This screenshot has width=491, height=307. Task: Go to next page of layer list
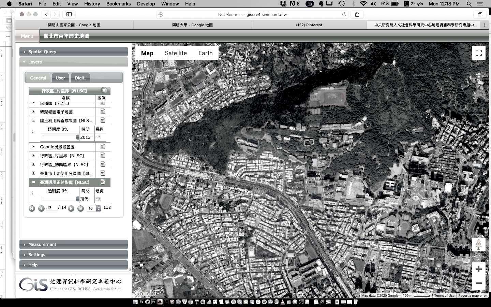(71, 208)
